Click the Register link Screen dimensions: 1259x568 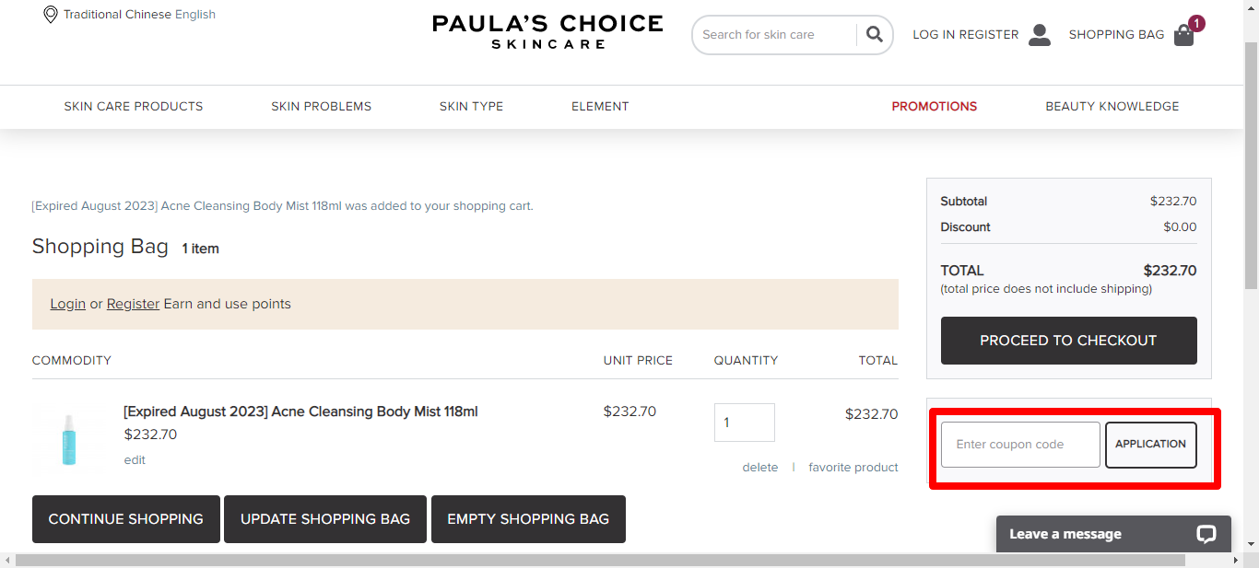pyautogui.click(x=133, y=303)
